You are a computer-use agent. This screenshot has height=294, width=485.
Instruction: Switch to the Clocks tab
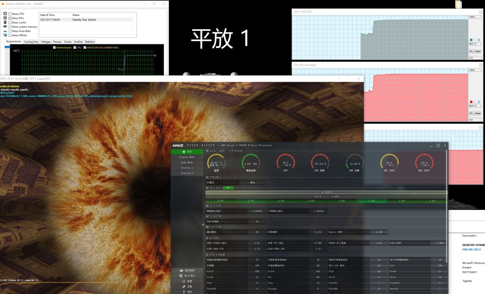pyautogui.click(x=68, y=42)
